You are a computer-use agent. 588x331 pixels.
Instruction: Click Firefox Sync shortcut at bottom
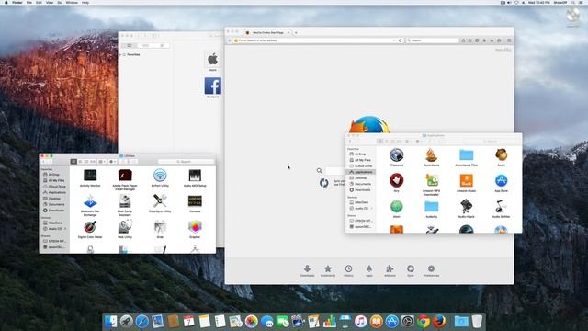point(411,270)
